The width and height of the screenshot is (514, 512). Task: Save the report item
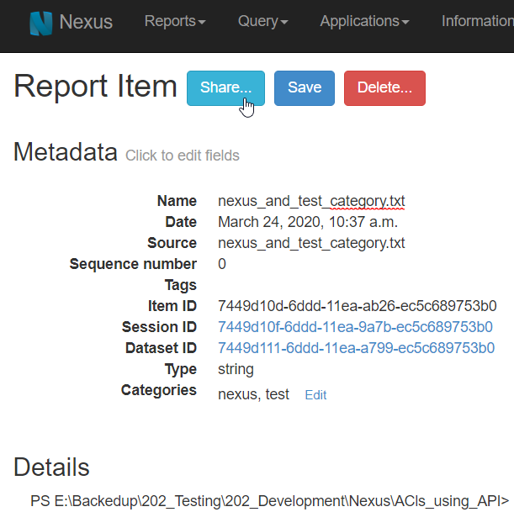click(305, 88)
